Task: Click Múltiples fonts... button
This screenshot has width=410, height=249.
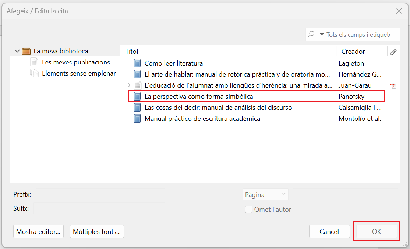Action: pos(97,231)
